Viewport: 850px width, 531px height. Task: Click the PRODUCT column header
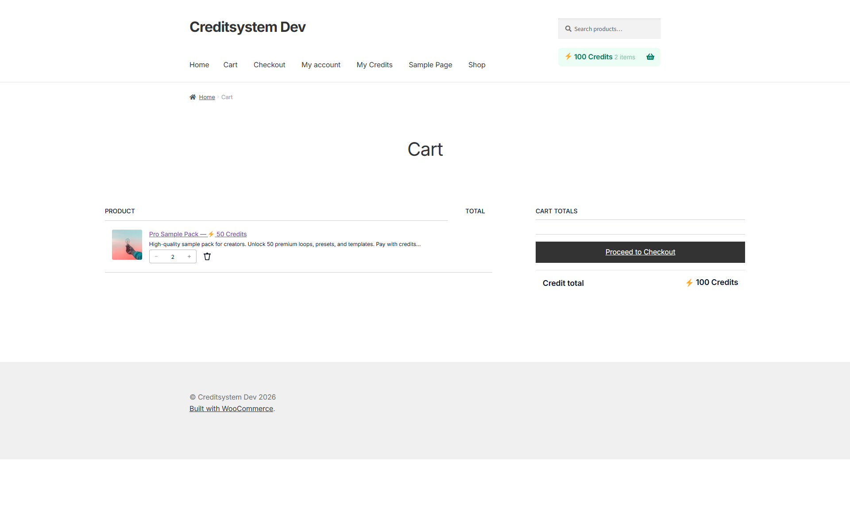pyautogui.click(x=120, y=211)
